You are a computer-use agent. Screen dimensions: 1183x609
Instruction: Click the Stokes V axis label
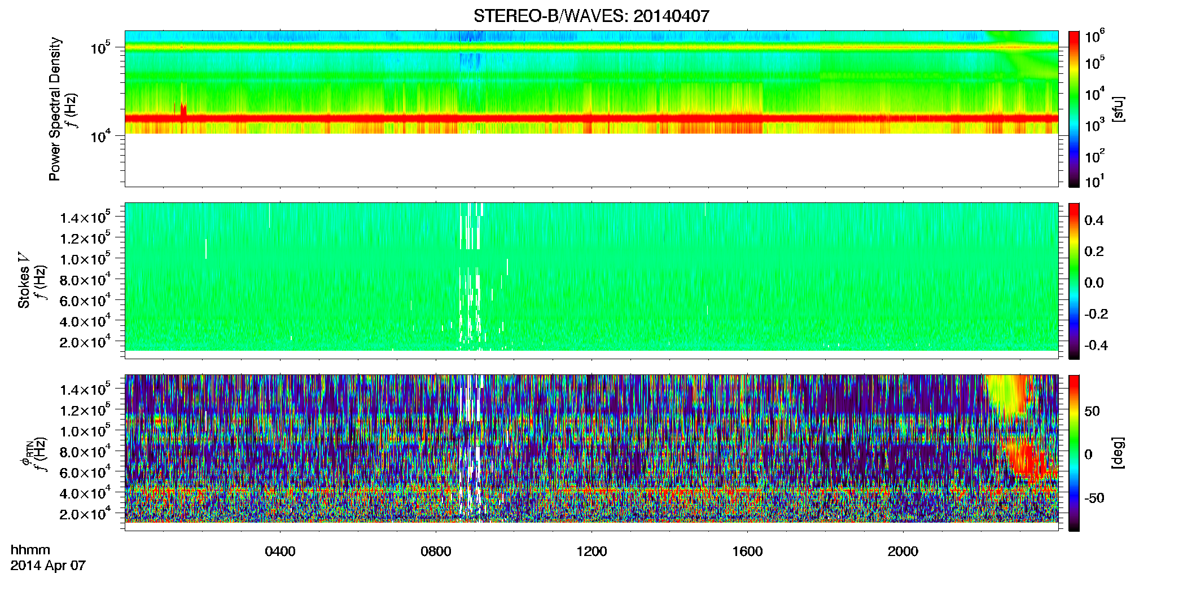coord(24,280)
